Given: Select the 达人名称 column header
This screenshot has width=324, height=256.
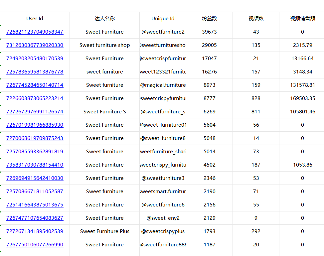Looking at the screenshot, I should coord(104,19).
